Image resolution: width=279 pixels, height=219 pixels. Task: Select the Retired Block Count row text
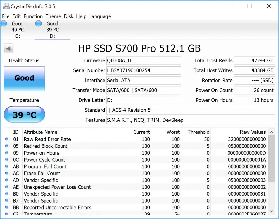tap(45, 146)
